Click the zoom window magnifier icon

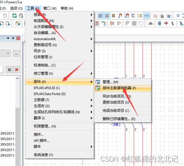click(x=21, y=16)
